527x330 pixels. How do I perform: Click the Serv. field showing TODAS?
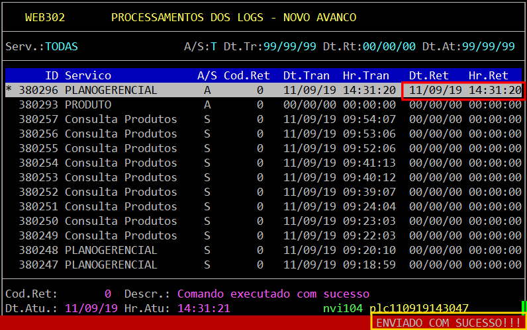coord(61,46)
